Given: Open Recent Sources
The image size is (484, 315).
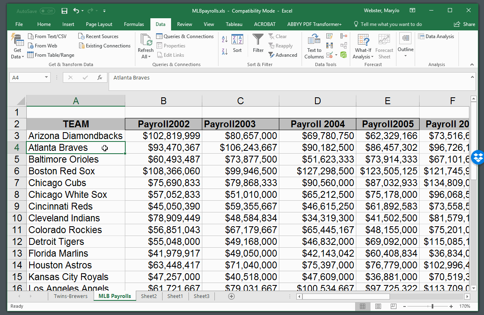Looking at the screenshot, I should click(x=98, y=36).
